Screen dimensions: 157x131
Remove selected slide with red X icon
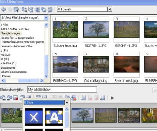tap(16, 98)
